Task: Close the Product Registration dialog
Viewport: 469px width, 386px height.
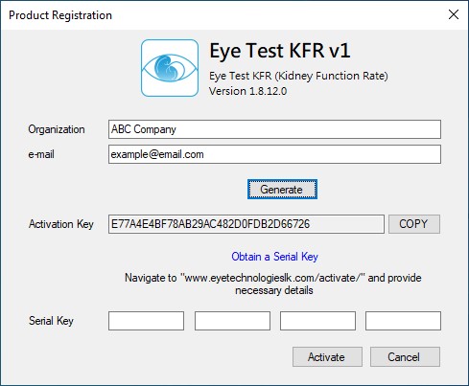Action: coord(454,14)
